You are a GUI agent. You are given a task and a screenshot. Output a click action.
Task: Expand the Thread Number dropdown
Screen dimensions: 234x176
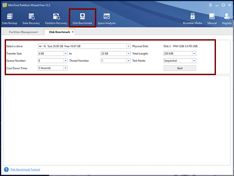(128, 61)
